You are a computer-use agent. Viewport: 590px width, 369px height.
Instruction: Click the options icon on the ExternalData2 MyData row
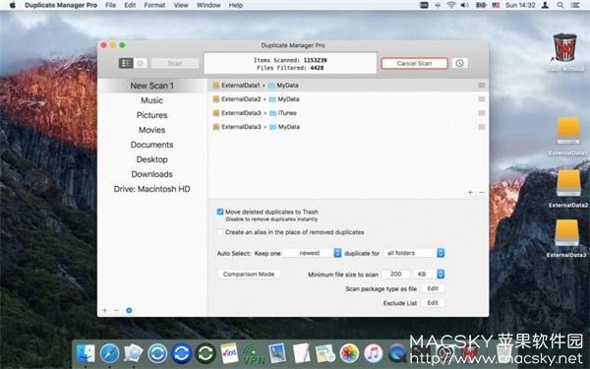tap(481, 99)
